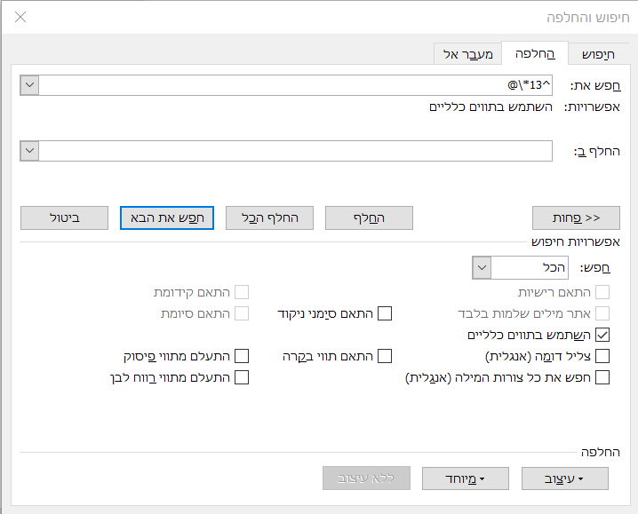
Task: Close the חיפוש והחלפה dialog
Action: coord(20,17)
